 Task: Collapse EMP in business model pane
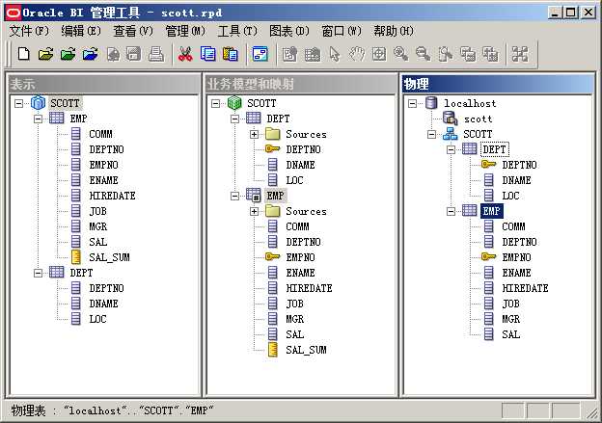(234, 196)
